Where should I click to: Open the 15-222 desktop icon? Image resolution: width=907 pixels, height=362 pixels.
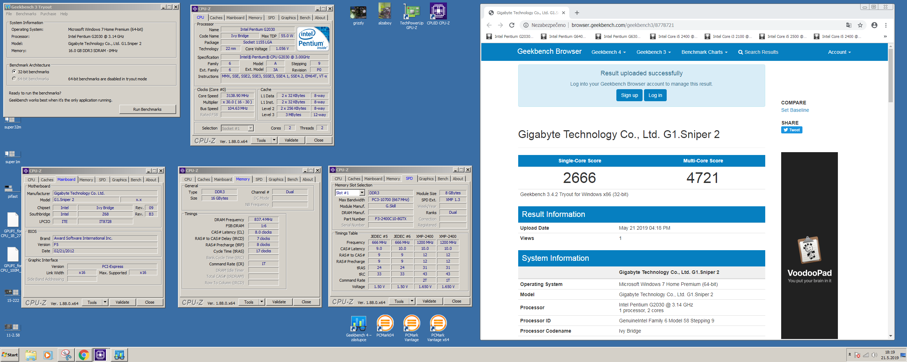[x=12, y=295]
